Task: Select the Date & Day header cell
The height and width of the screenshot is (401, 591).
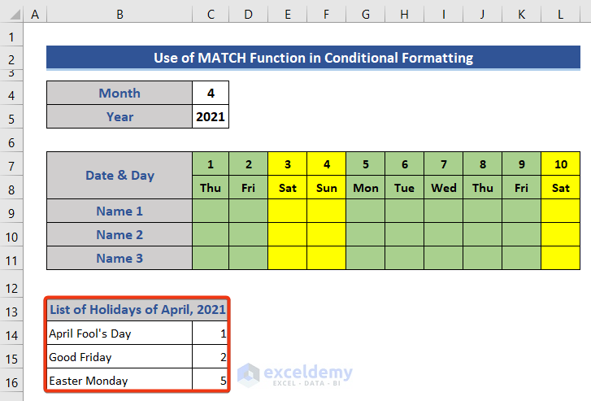Action: pos(120,176)
